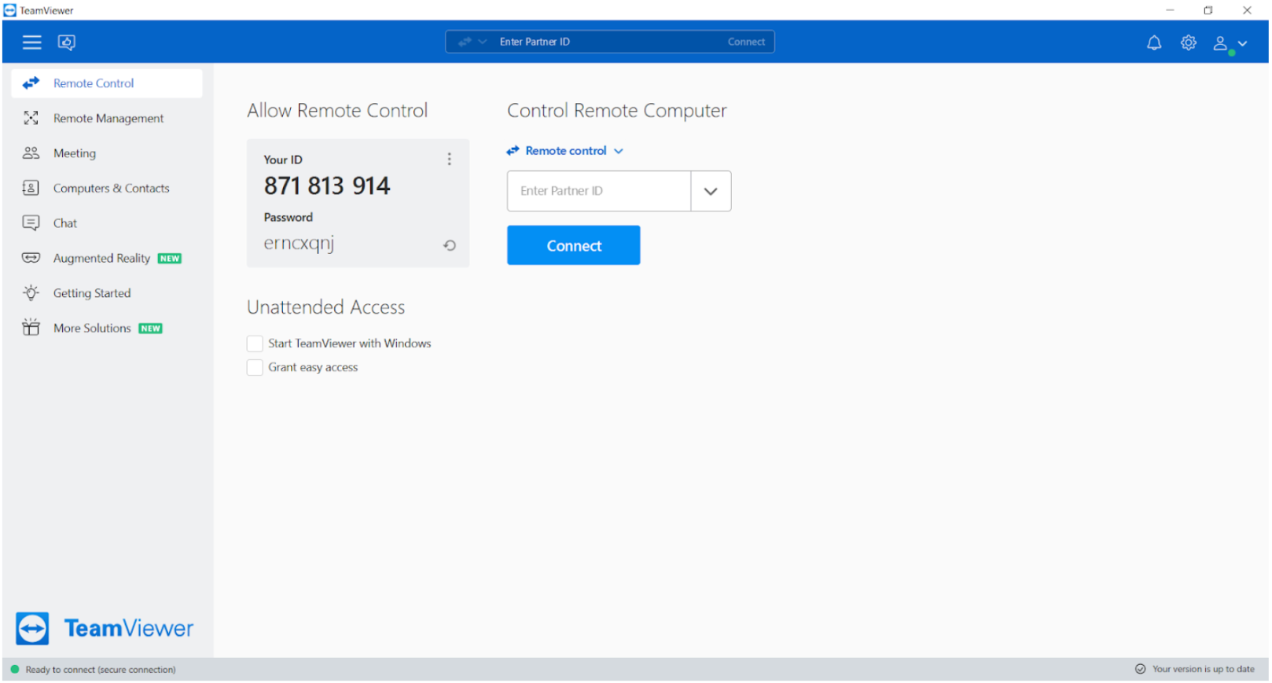Enable Start TeamViewer with Windows
The width and height of the screenshot is (1272, 683).
click(255, 344)
